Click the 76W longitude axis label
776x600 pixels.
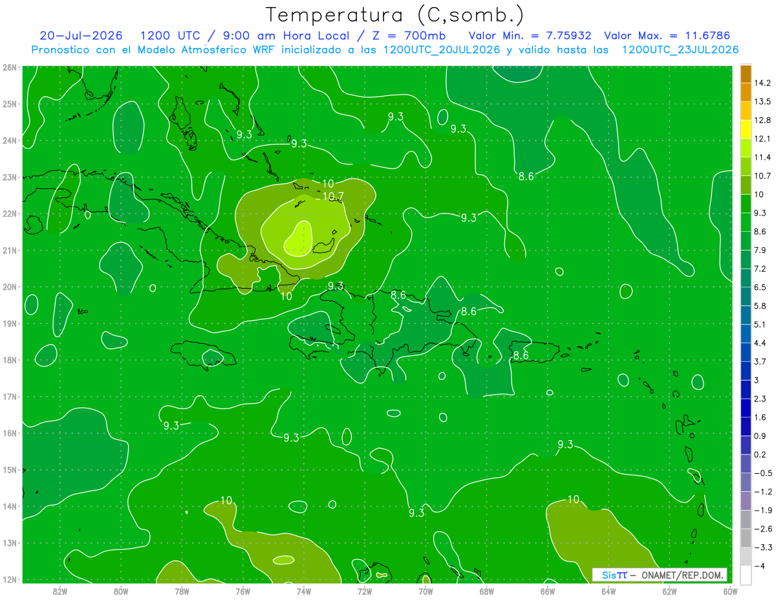coord(242,591)
